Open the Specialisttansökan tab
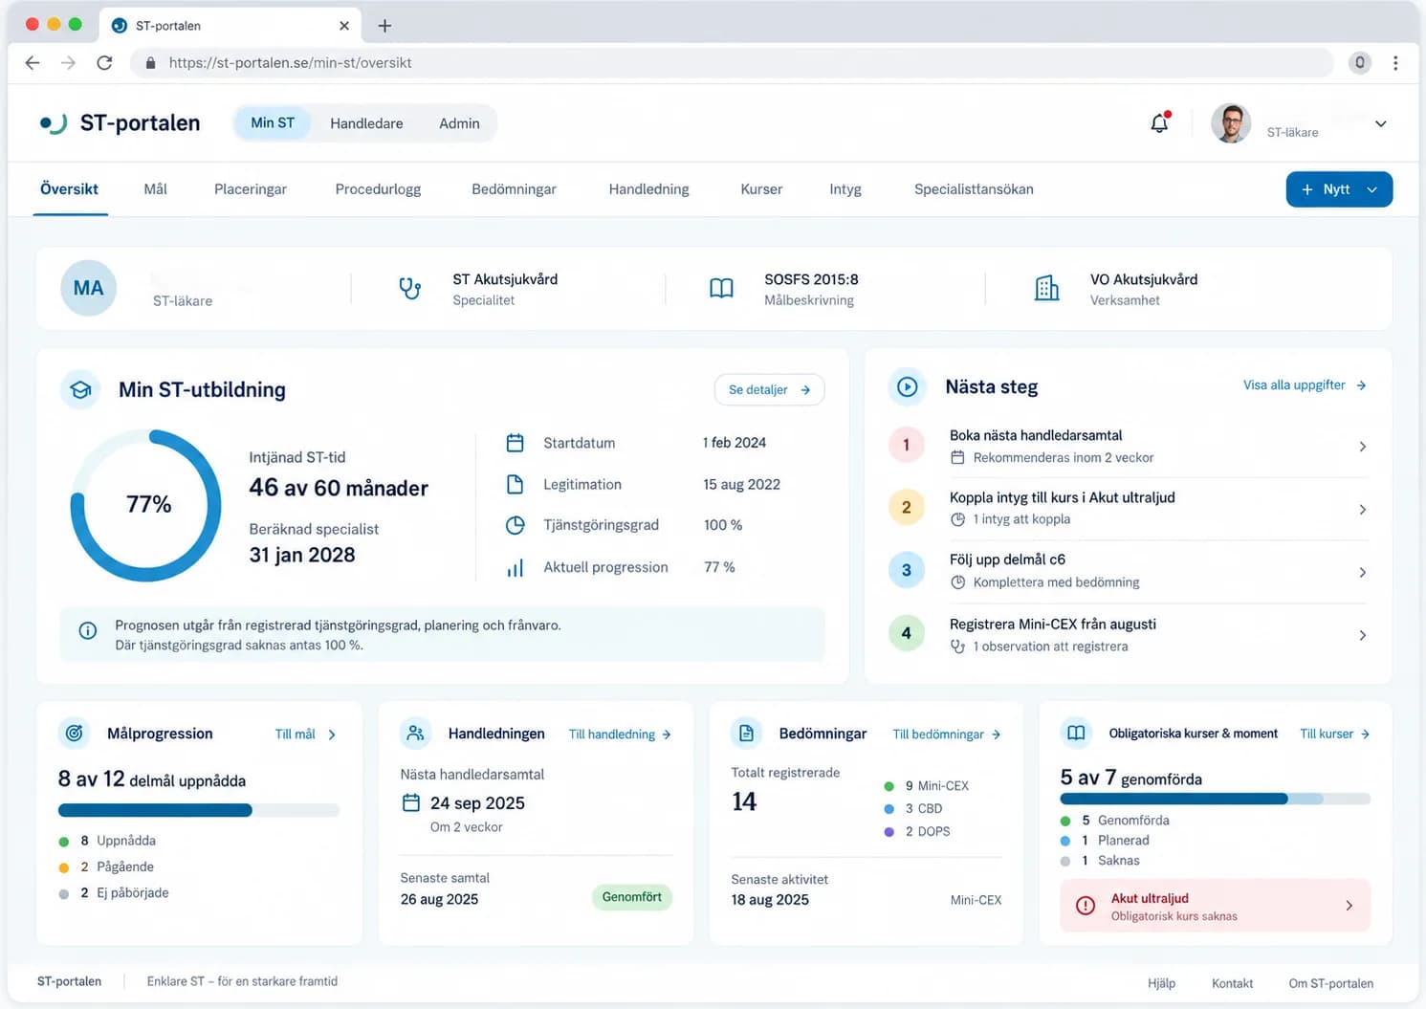The height and width of the screenshot is (1009, 1426). pos(974,189)
